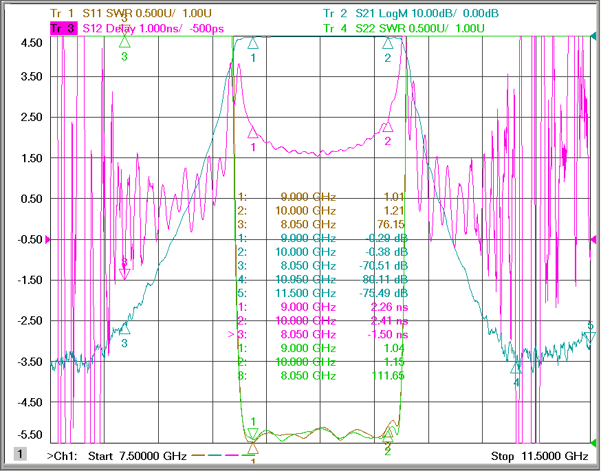The image size is (601, 471).
Task: Click the Start 7.50000 GHz frequency field
Action: click(138, 456)
